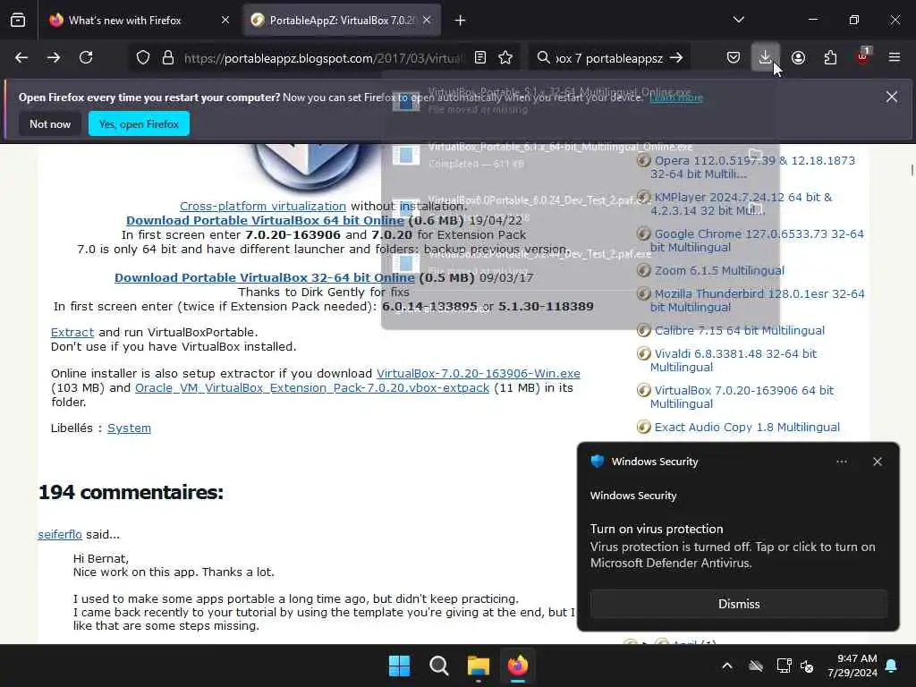Open Google Chrome 127.0.6533.73 sidebar link
The height and width of the screenshot is (687, 916).
757,241
